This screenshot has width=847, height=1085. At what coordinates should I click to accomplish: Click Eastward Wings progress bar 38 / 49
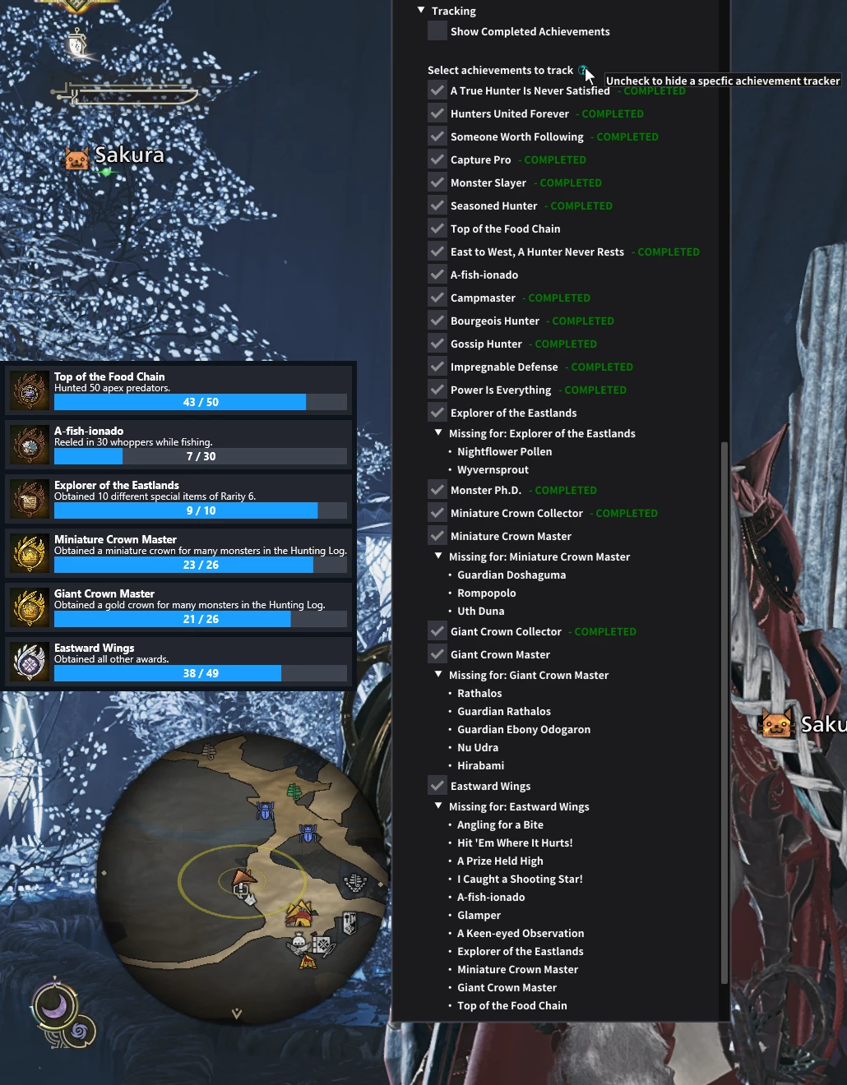(x=201, y=673)
